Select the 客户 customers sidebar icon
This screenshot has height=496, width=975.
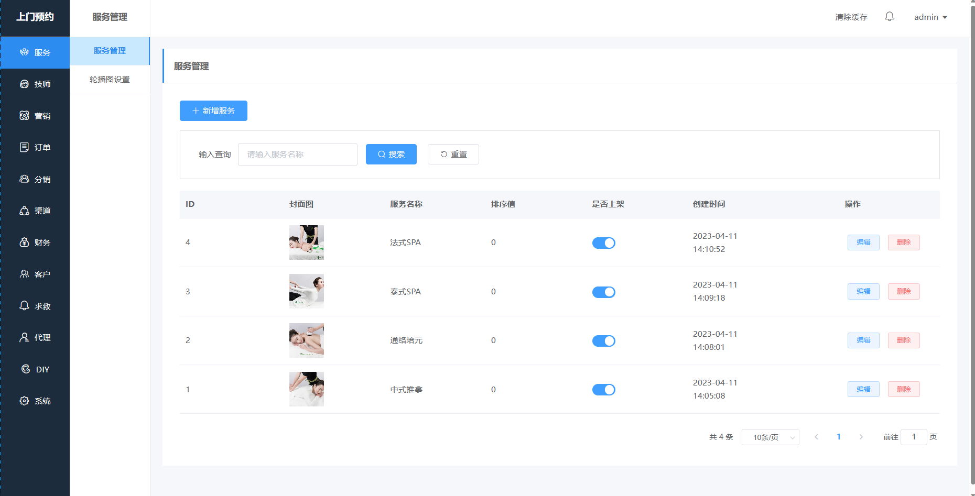[x=24, y=274]
